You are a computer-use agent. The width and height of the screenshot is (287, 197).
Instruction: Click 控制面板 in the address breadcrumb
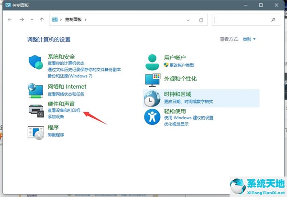tap(74, 20)
